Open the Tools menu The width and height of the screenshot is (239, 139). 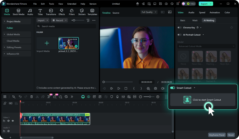point(51,4)
